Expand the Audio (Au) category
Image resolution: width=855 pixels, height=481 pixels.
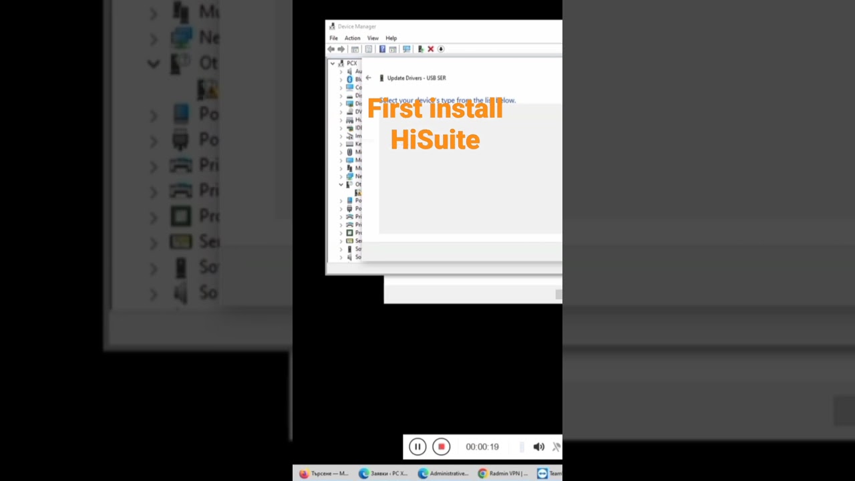point(341,71)
